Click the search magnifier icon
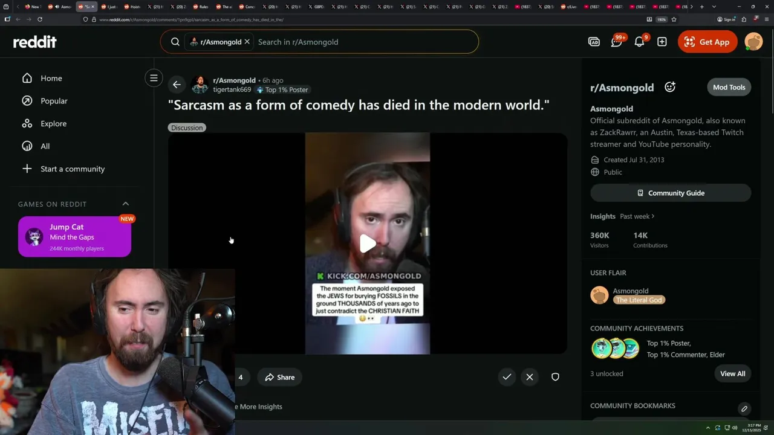This screenshot has width=774, height=435. coord(175,42)
